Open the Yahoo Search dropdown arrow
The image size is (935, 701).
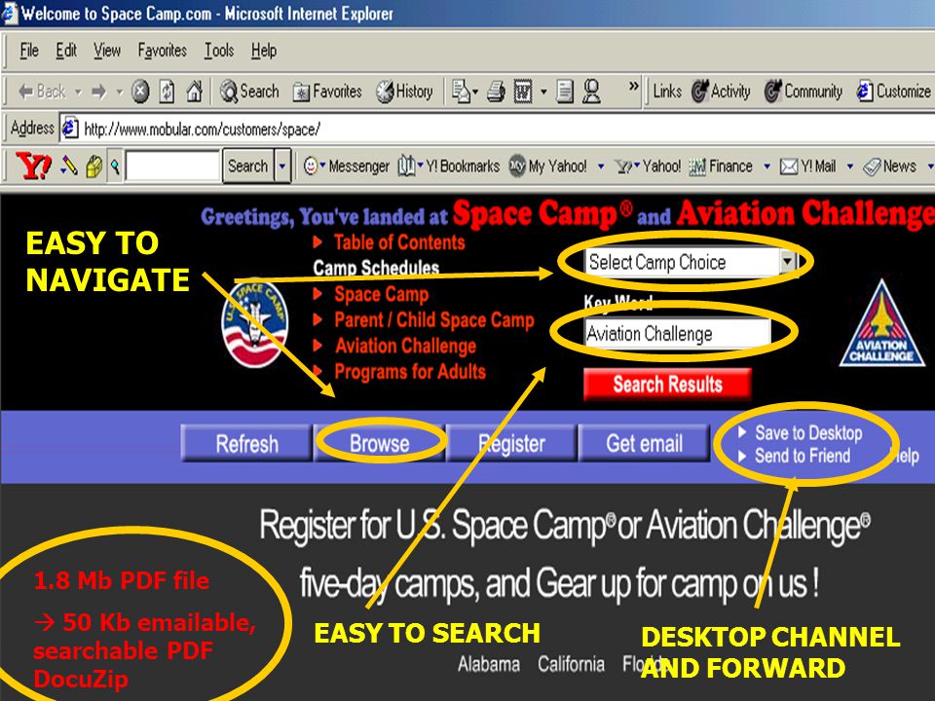click(x=282, y=166)
